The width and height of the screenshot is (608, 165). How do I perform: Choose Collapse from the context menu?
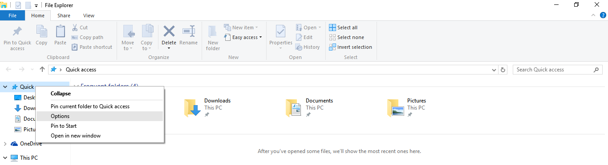(x=100, y=94)
